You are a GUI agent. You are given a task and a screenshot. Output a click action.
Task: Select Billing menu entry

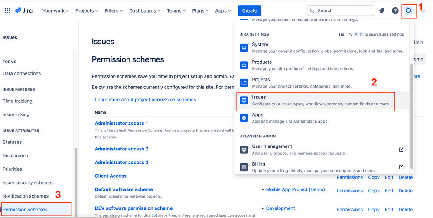[x=322, y=167]
